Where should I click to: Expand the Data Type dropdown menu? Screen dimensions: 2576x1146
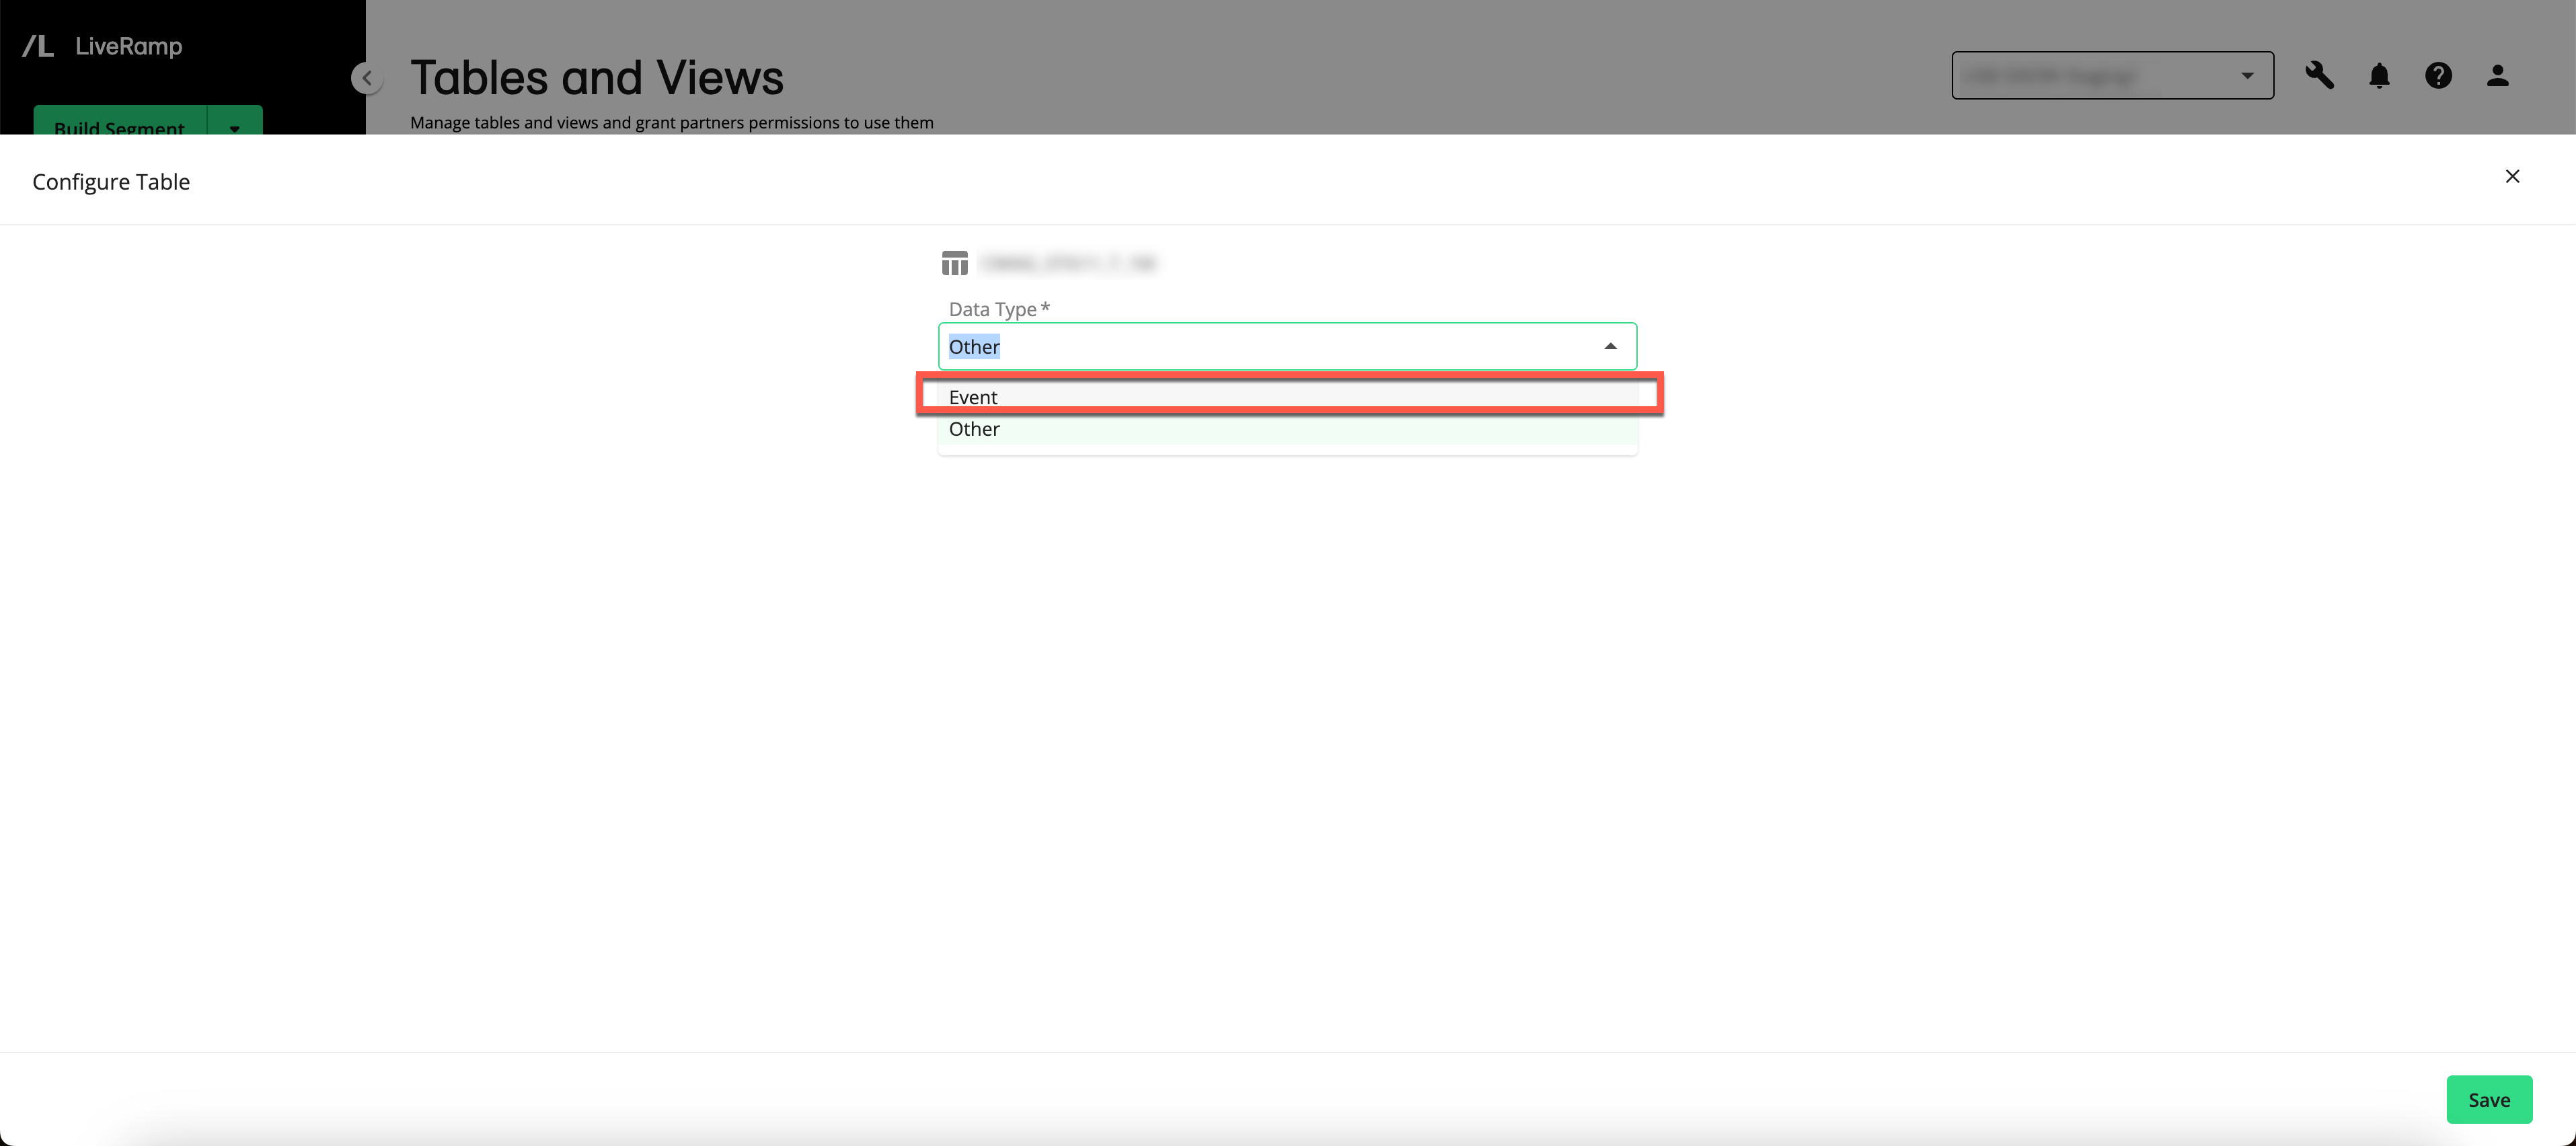(x=1287, y=345)
